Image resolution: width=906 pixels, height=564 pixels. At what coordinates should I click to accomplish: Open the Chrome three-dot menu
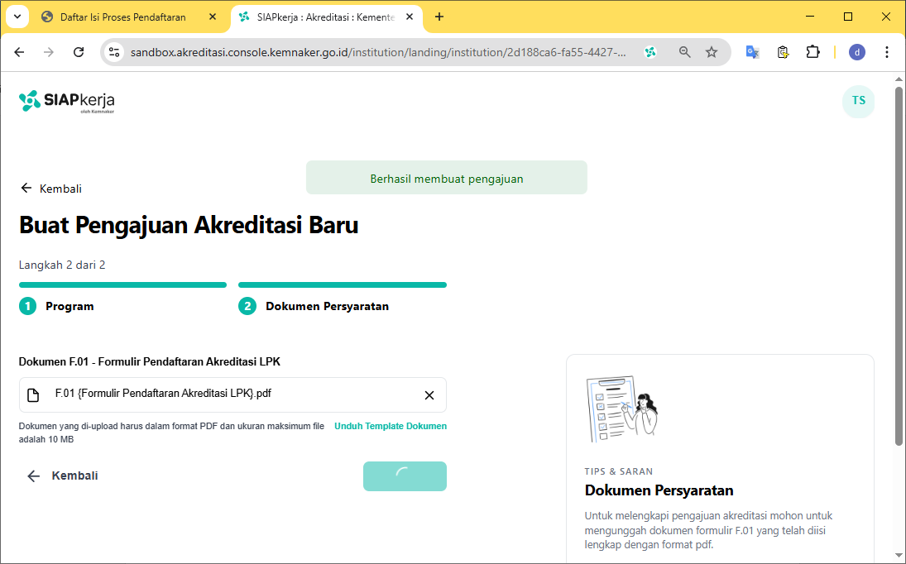point(887,51)
